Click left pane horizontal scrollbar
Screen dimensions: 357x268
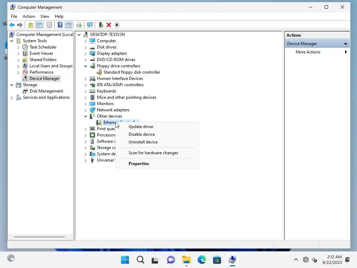pos(39,237)
